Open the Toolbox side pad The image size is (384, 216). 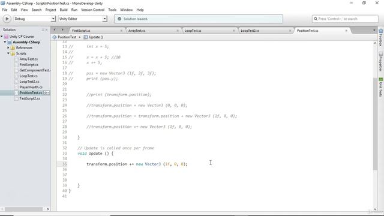pyautogui.click(x=381, y=37)
